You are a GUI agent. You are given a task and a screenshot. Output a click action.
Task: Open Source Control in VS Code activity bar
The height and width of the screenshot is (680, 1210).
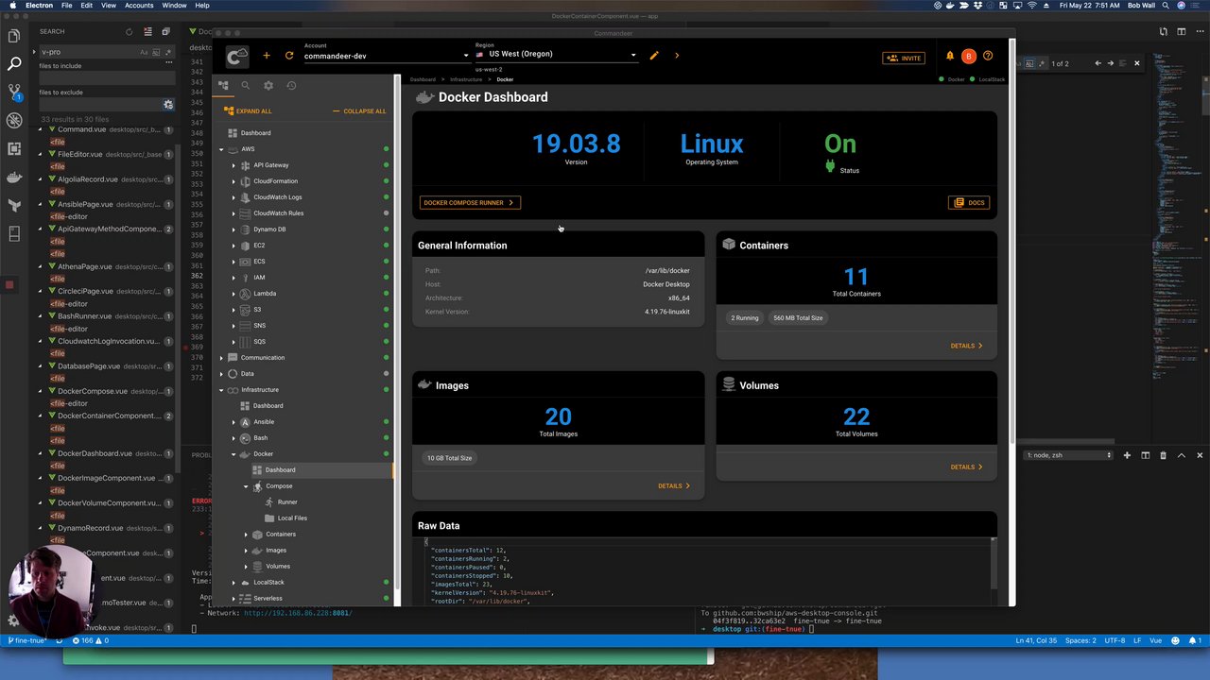(13, 93)
